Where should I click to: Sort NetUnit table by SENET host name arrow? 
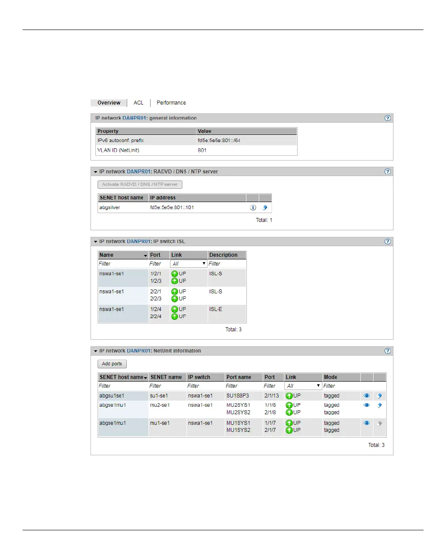145,378
